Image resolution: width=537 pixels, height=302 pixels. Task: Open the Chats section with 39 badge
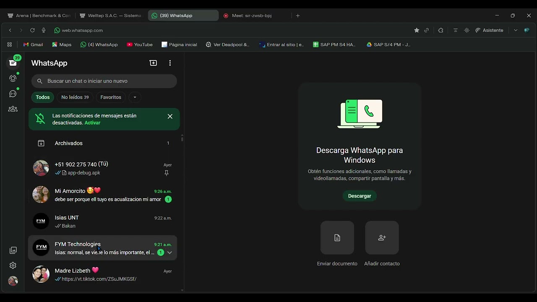(13, 62)
